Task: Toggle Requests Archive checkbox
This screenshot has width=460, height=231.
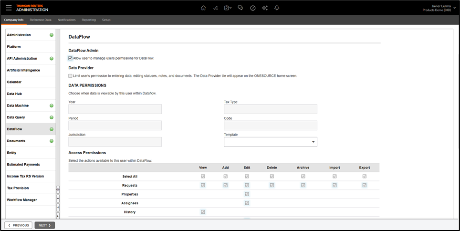Action: coord(303,185)
